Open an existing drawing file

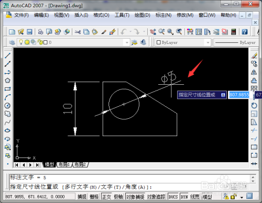pos(21,32)
